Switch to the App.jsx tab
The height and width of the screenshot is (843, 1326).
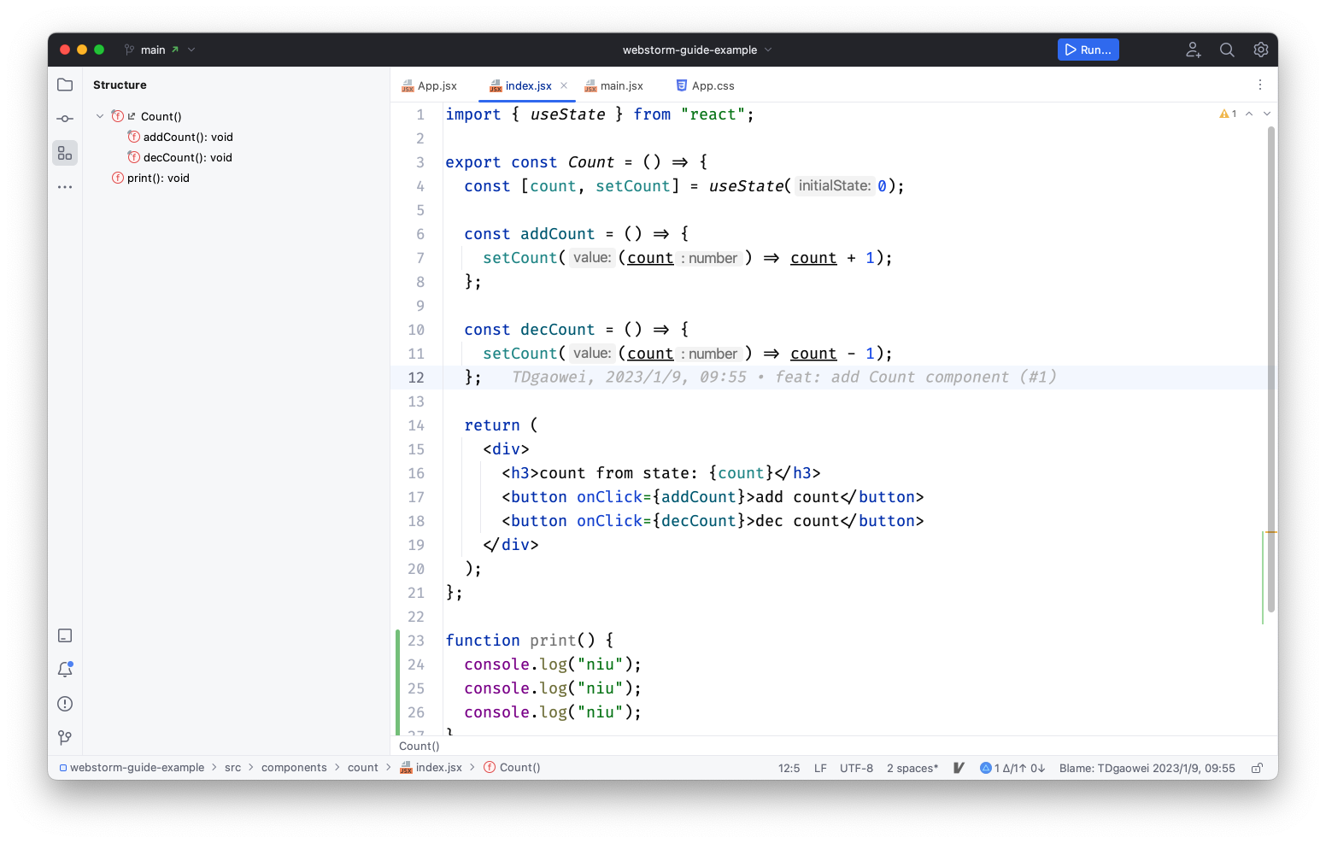pyautogui.click(x=430, y=85)
